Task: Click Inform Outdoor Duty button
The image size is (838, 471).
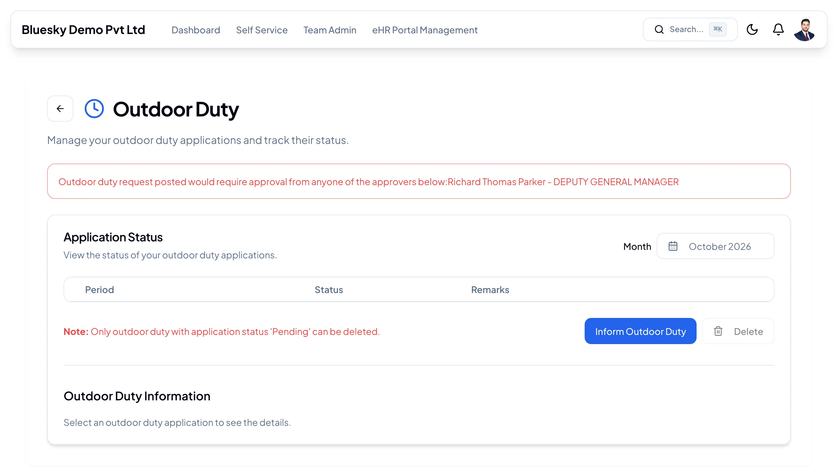Action: click(640, 331)
